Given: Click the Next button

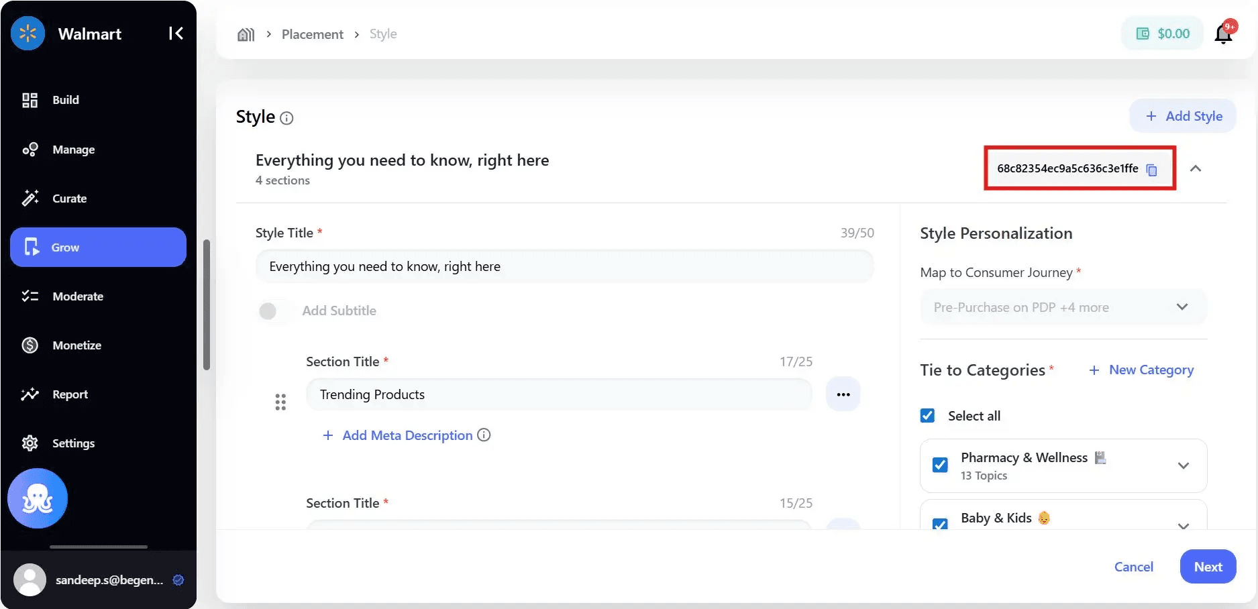Looking at the screenshot, I should click(1208, 567).
